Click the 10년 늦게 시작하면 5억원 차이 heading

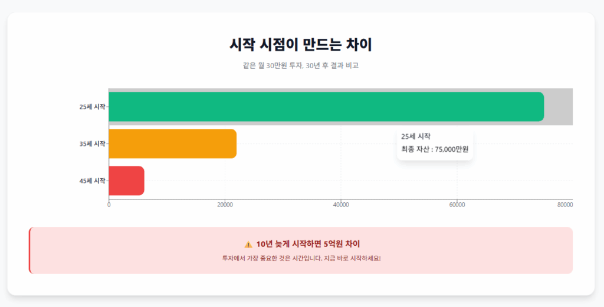click(308, 244)
